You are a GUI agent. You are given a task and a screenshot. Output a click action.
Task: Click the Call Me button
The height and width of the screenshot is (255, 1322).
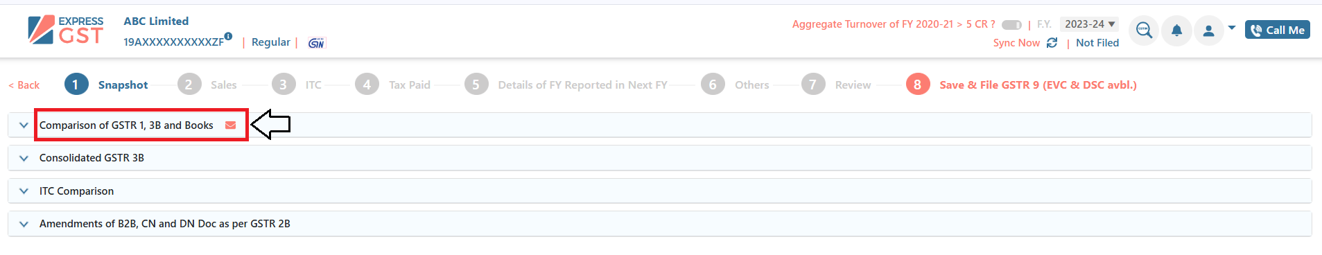(x=1277, y=30)
